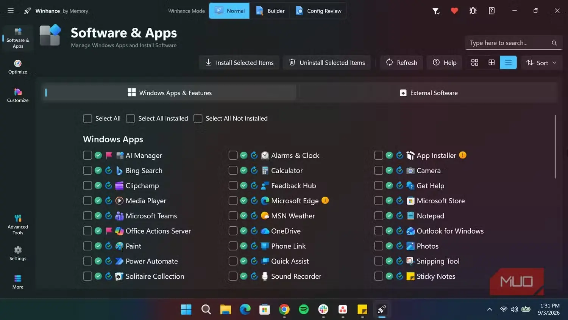Click the question-mark document icon in title bar
Screen dimensions: 568x320
492,11
